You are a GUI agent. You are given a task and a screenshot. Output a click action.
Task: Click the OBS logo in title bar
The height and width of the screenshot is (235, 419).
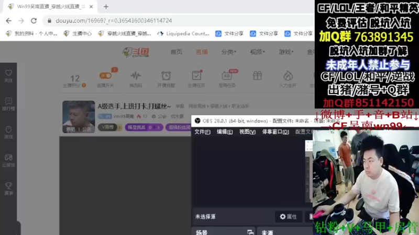point(197,121)
